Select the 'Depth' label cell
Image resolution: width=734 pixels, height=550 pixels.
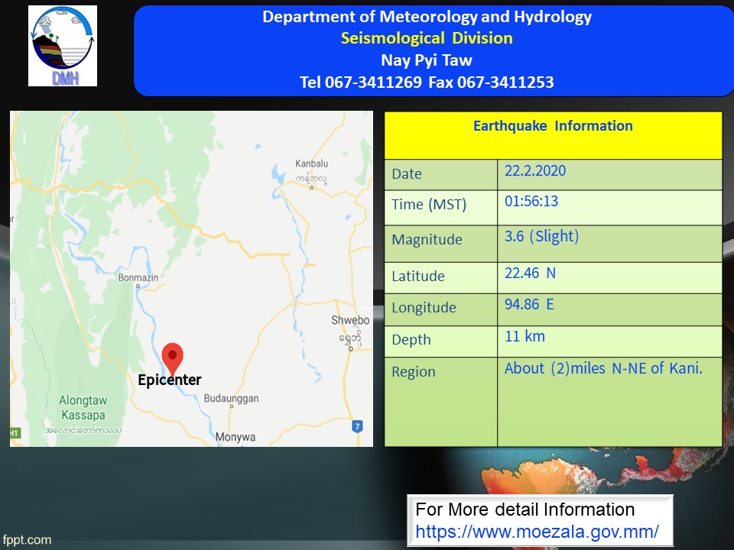coord(441,341)
